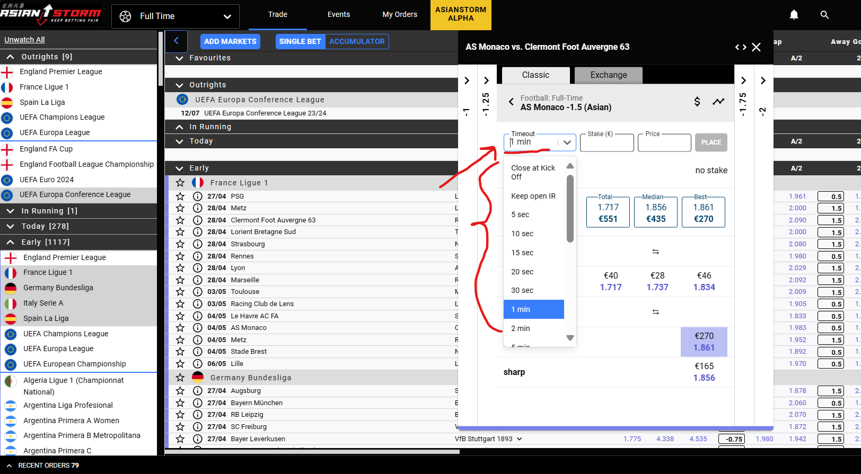Expand the Recent Orders 79 bar
This screenshot has height=474, width=861.
tap(42, 466)
